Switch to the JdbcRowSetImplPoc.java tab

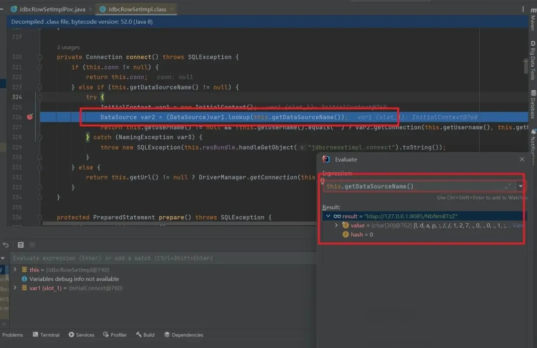[52, 9]
